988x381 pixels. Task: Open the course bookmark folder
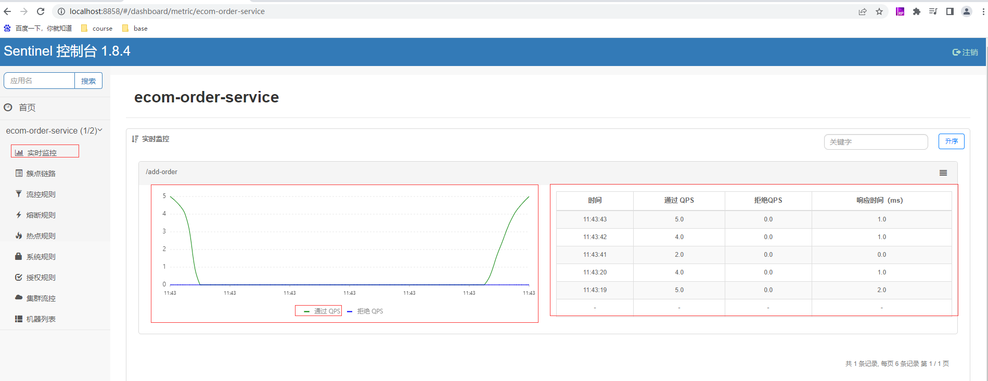point(97,29)
